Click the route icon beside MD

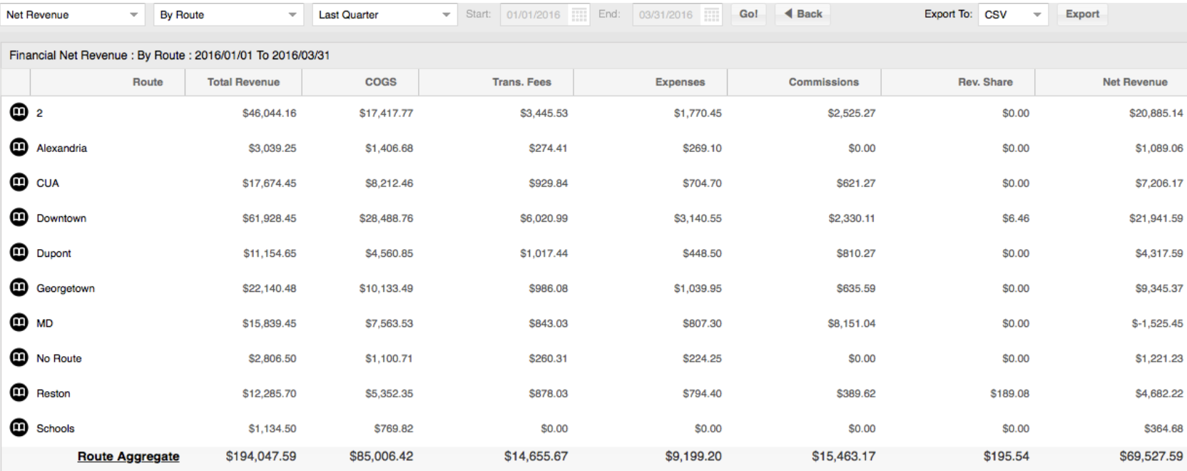[x=19, y=322]
